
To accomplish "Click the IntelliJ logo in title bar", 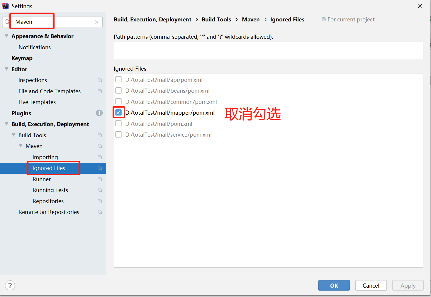I will click(5, 6).
